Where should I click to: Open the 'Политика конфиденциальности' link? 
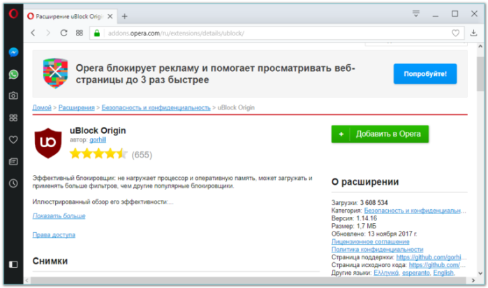click(377, 250)
